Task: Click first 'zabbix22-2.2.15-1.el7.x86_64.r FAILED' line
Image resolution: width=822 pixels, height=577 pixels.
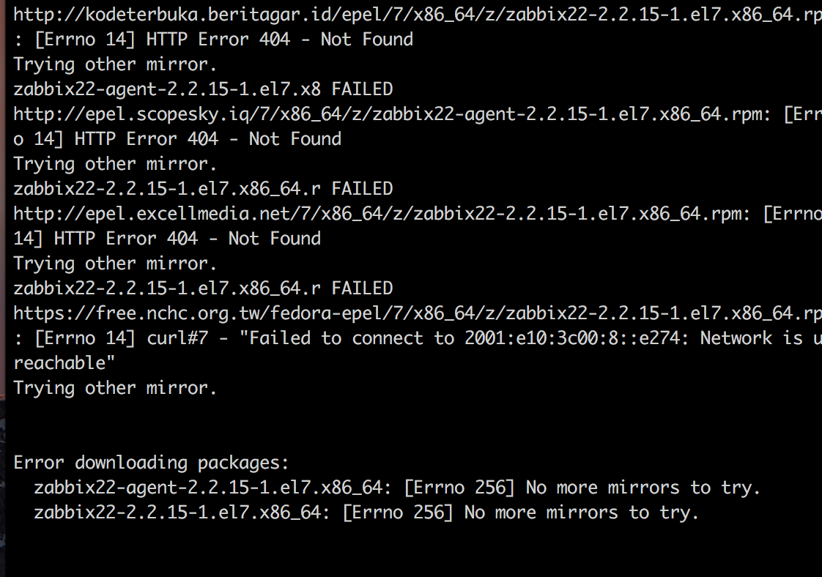Action: click(203, 189)
